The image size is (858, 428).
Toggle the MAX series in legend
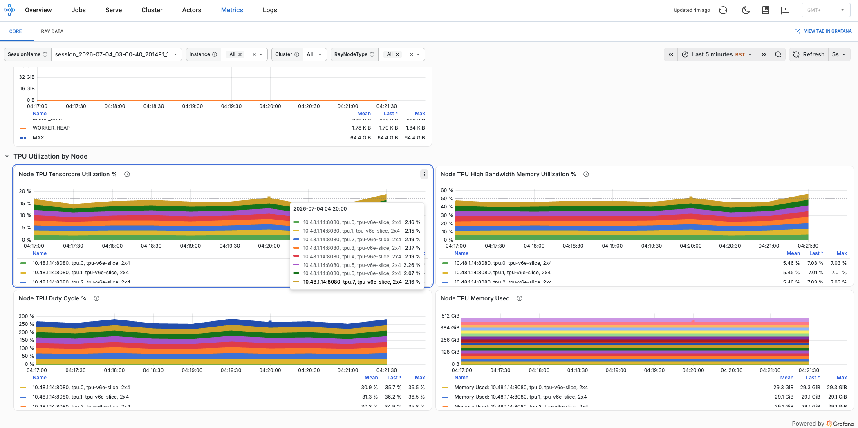pyautogui.click(x=38, y=138)
